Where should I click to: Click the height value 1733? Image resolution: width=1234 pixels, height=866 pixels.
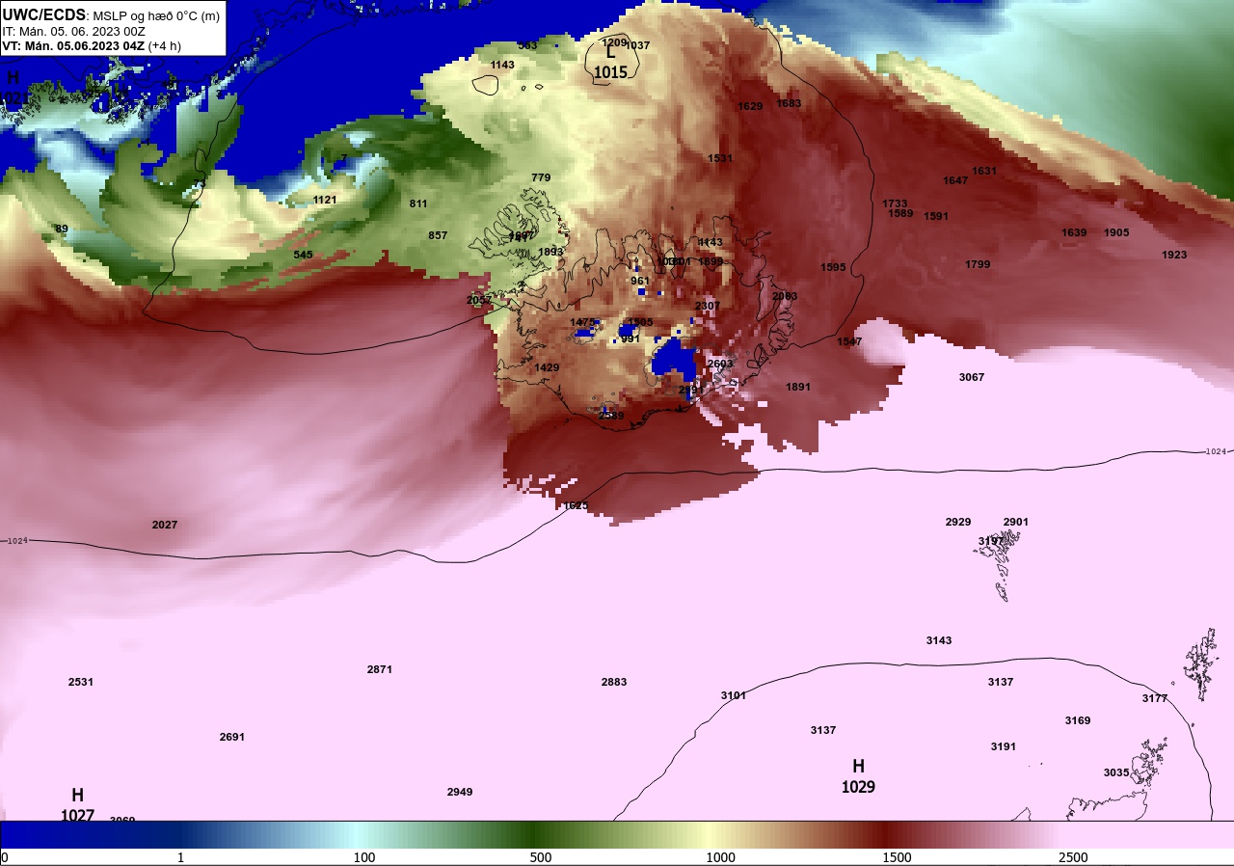895,203
